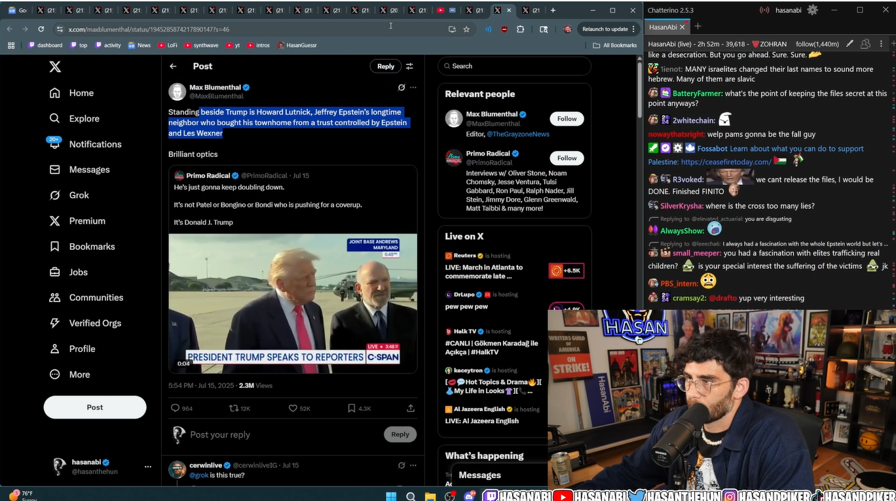The width and height of the screenshot is (896, 501).
Task: Add a new Chatterino tab with plus
Action: pyautogui.click(x=698, y=26)
